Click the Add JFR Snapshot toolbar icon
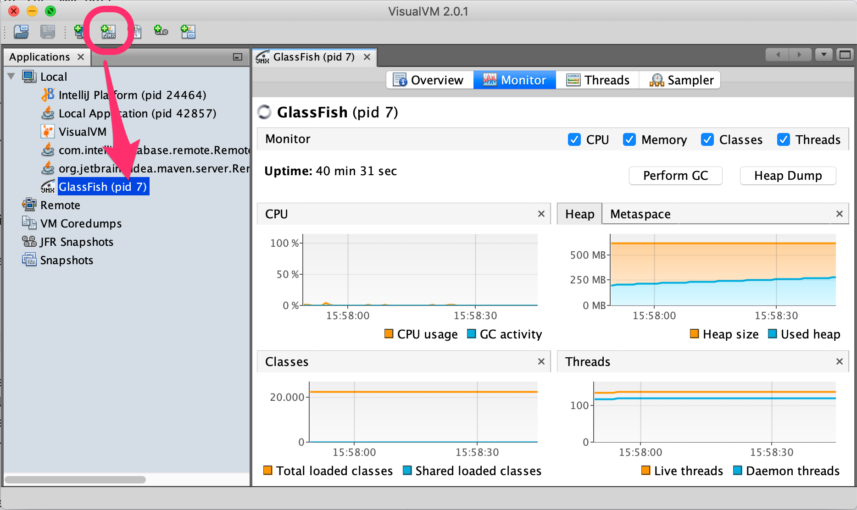 161,32
